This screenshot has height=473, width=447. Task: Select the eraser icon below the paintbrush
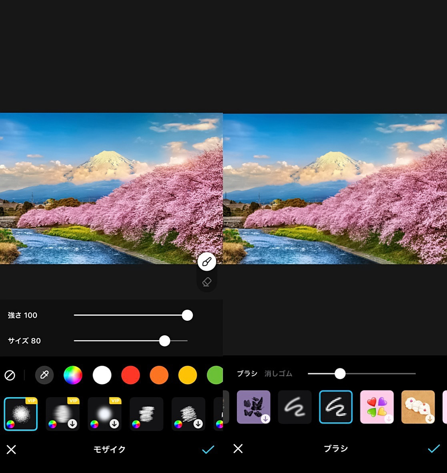(206, 282)
